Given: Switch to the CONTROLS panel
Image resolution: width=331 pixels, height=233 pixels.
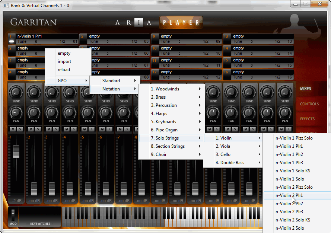Looking at the screenshot, I should [309, 104].
